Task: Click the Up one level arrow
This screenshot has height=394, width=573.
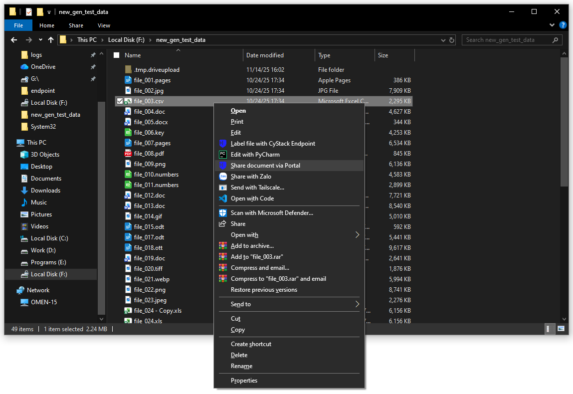Action: click(x=51, y=40)
